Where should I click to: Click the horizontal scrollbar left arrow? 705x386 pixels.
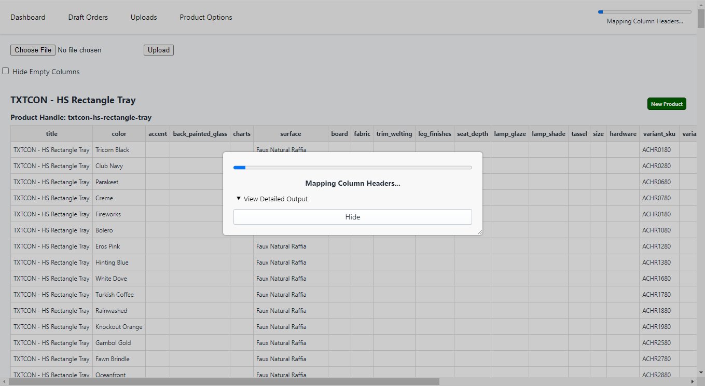point(4,382)
